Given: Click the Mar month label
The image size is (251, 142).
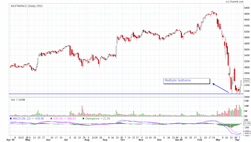Looking at the screenshot, I should coord(218,140).
